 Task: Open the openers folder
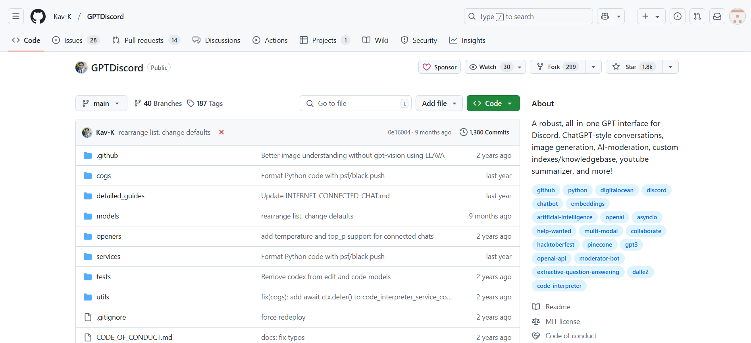(109, 236)
